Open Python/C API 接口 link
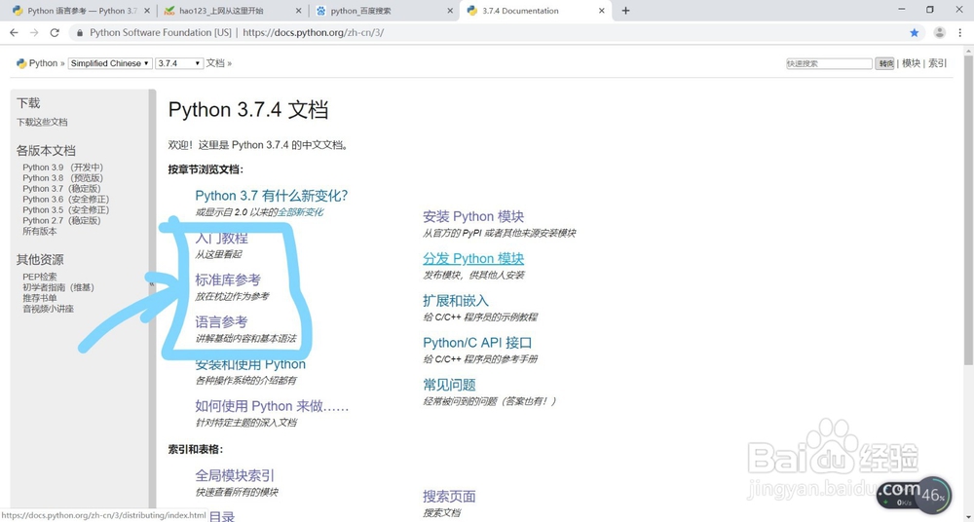Image resolution: width=974 pixels, height=522 pixels. pyautogui.click(x=477, y=343)
